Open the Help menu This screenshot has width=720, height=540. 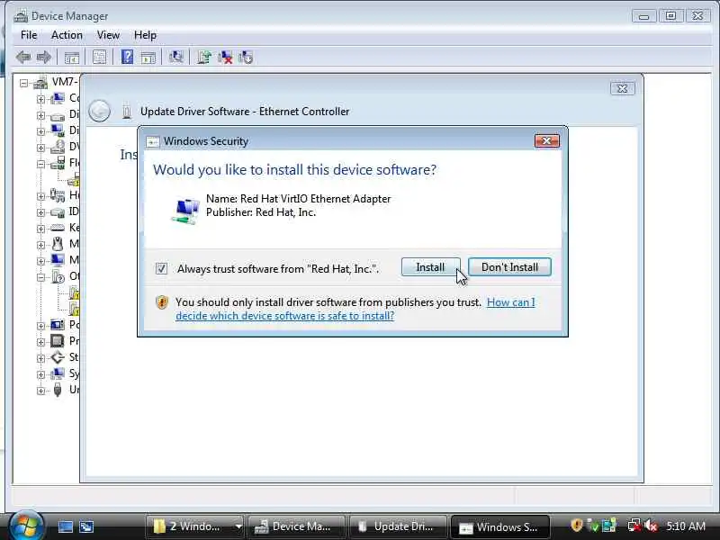[145, 35]
